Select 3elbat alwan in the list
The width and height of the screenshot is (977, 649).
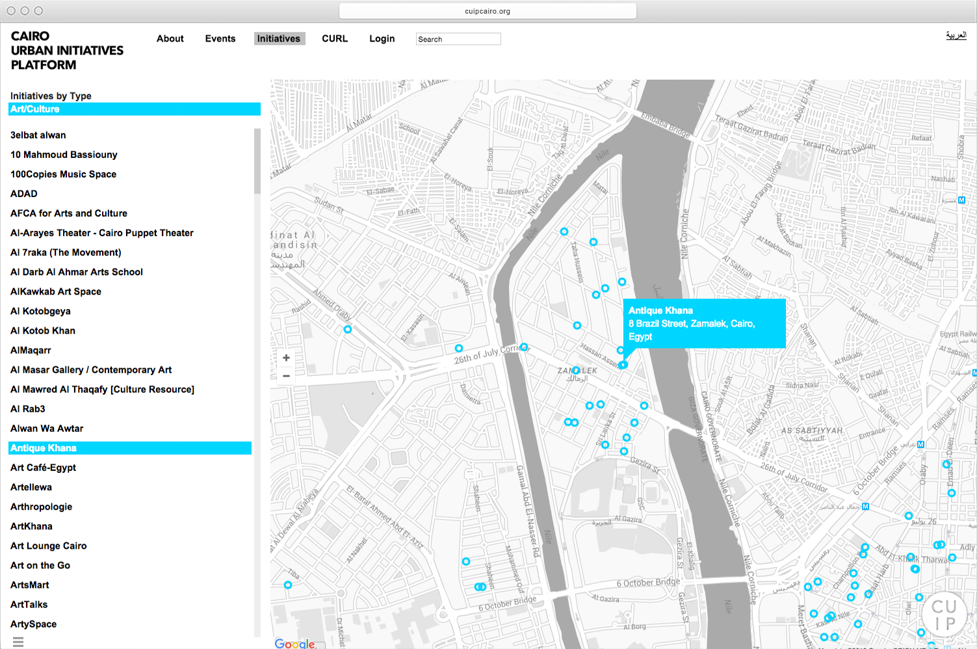(x=38, y=135)
